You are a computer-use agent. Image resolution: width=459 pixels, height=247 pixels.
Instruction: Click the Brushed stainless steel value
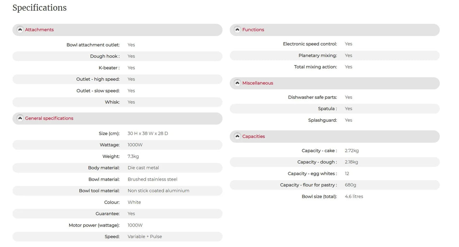152,179
